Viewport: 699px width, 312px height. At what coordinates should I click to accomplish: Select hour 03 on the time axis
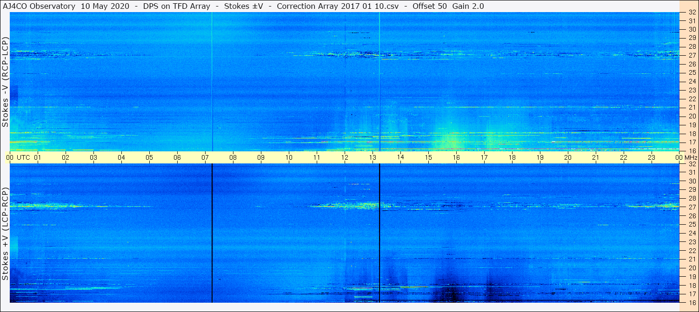tap(93, 157)
